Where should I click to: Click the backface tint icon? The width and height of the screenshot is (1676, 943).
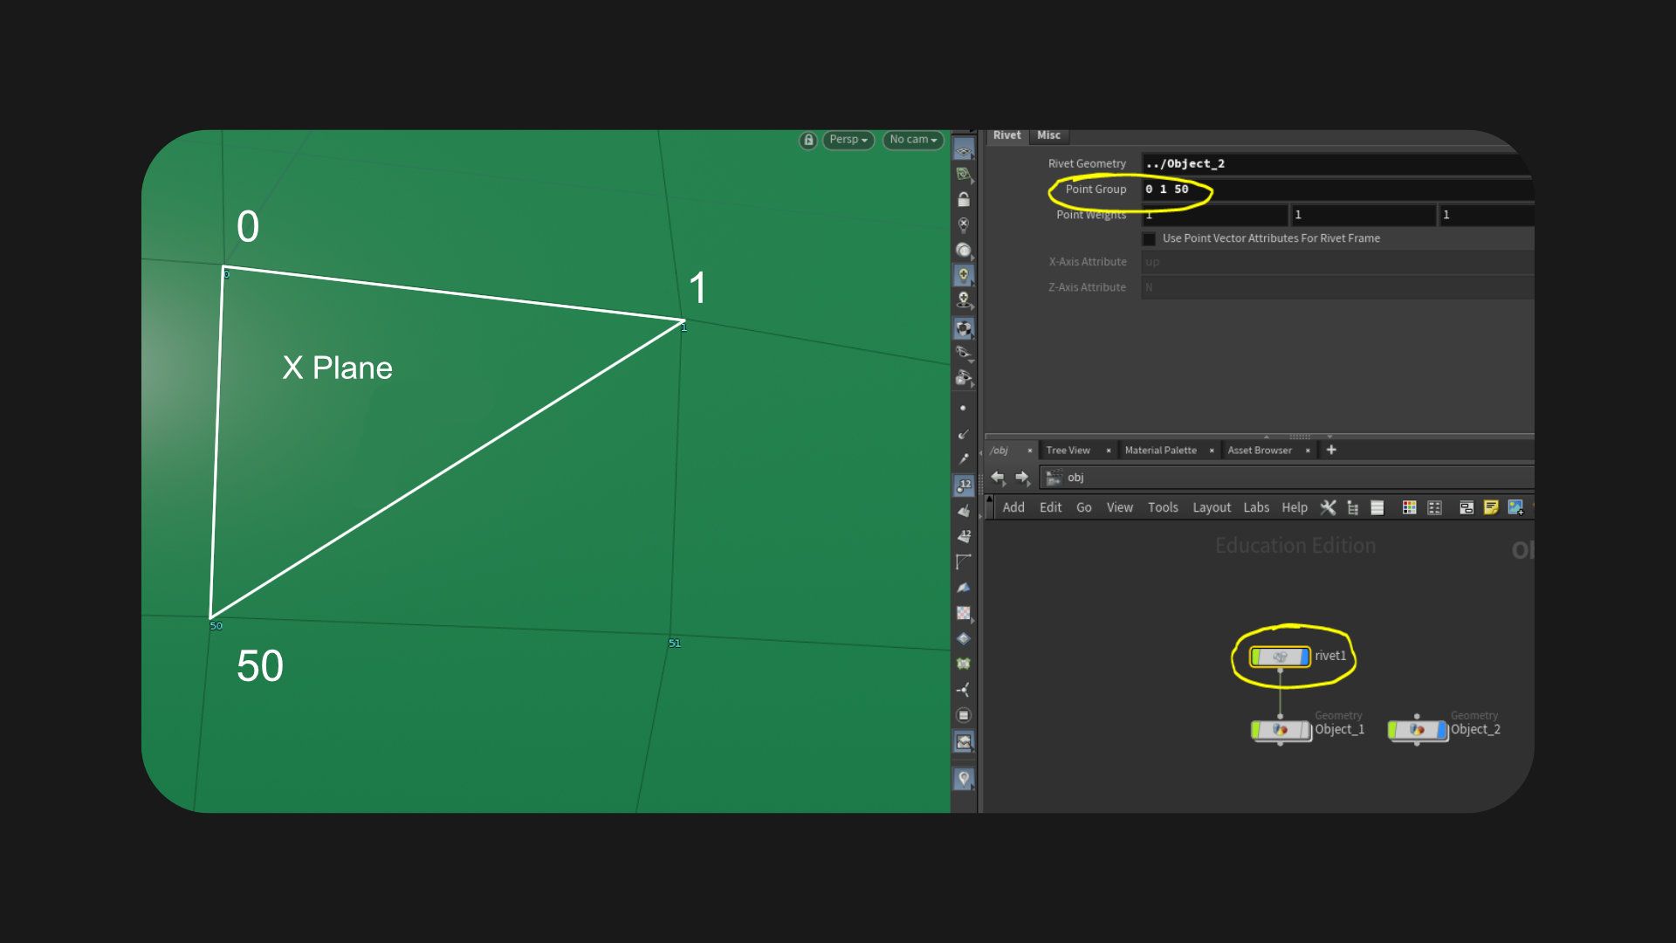tap(964, 588)
